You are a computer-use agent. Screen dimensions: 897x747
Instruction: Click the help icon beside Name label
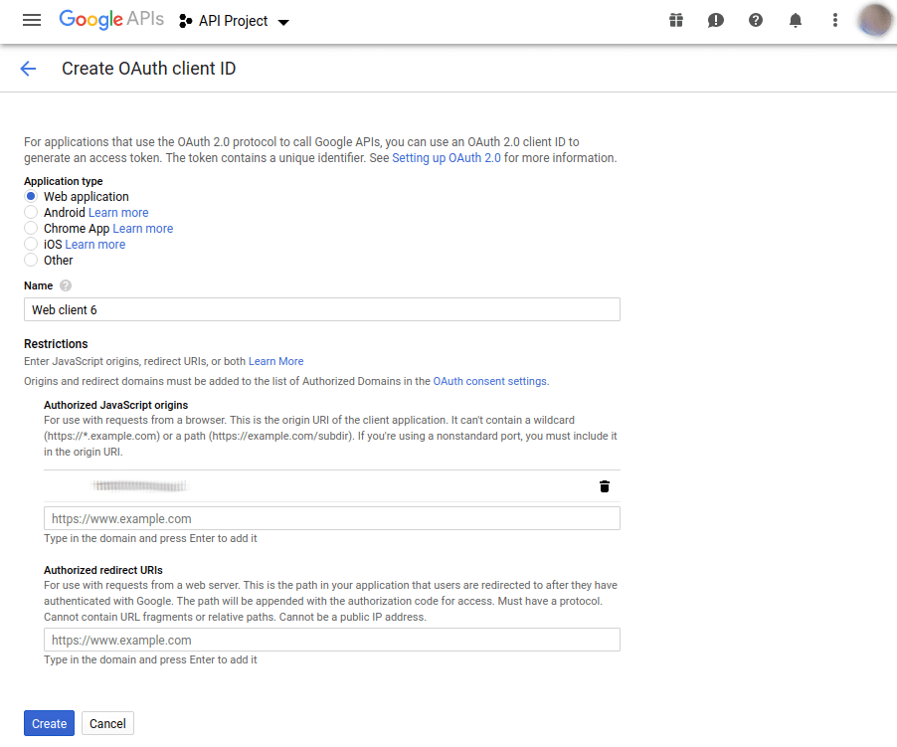pyautogui.click(x=64, y=285)
